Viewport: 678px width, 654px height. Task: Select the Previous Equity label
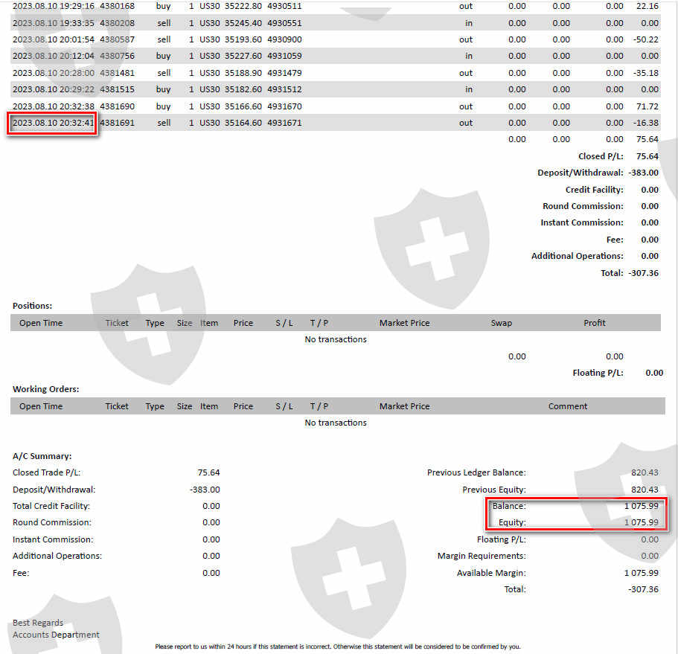click(x=494, y=490)
